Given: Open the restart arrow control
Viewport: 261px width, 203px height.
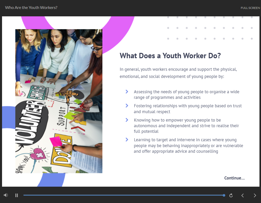Looking at the screenshot, I should tap(231, 195).
